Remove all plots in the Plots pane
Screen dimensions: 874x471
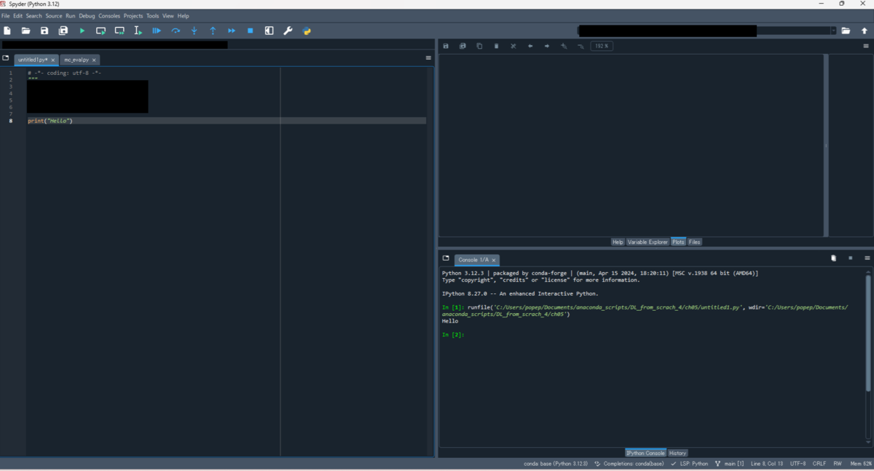click(x=513, y=46)
